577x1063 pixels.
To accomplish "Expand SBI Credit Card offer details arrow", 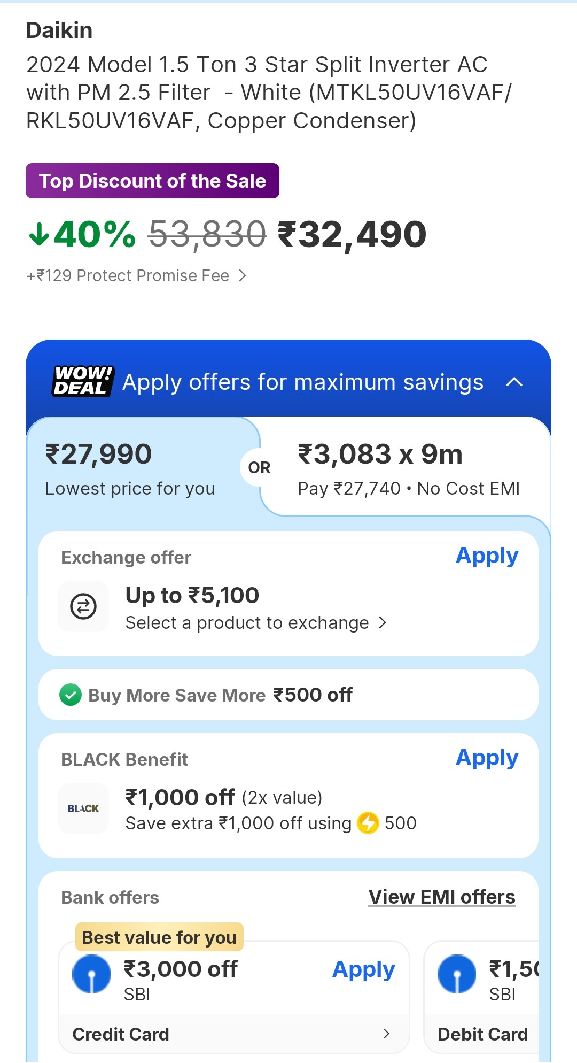I will 386,1034.
